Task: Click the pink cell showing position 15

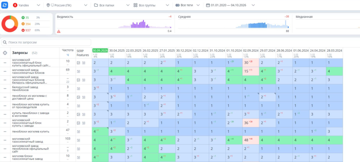Action: [x=251, y=71]
